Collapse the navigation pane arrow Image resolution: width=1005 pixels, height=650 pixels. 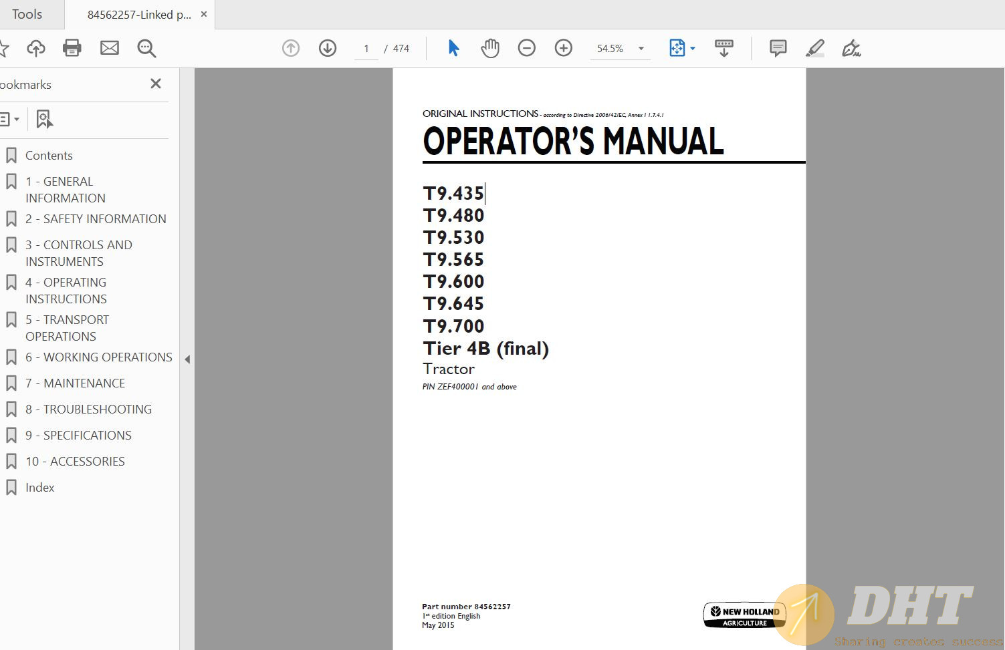187,359
